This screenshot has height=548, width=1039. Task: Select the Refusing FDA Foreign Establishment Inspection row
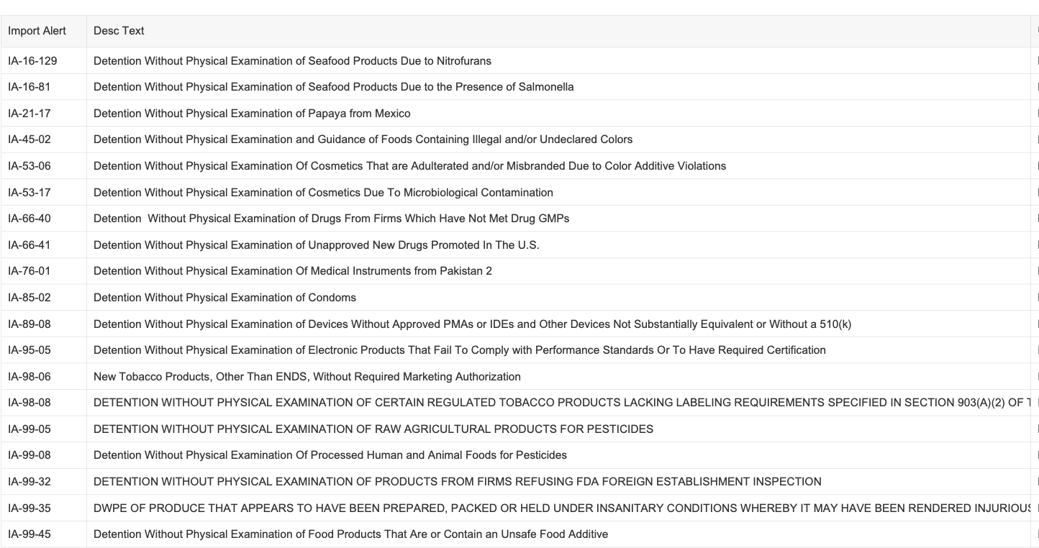click(519, 482)
